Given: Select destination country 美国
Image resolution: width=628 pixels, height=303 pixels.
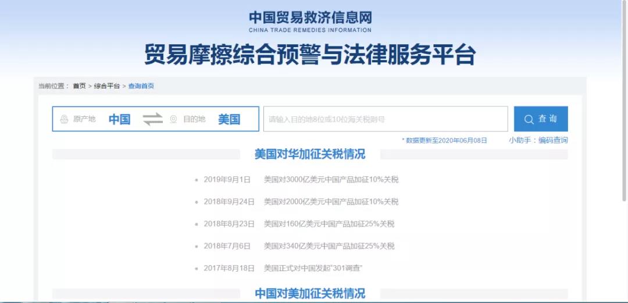Looking at the screenshot, I should pos(229,119).
